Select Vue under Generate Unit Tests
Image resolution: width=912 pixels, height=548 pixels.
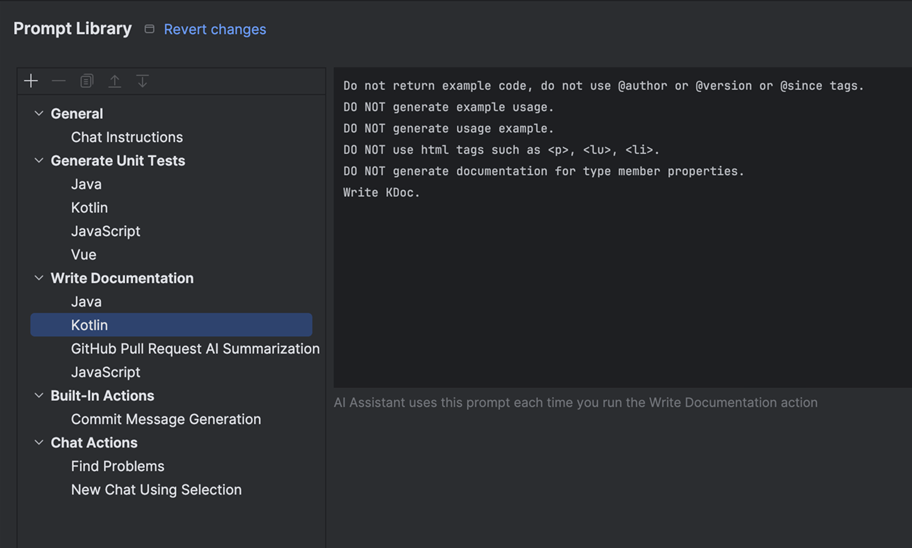(84, 255)
